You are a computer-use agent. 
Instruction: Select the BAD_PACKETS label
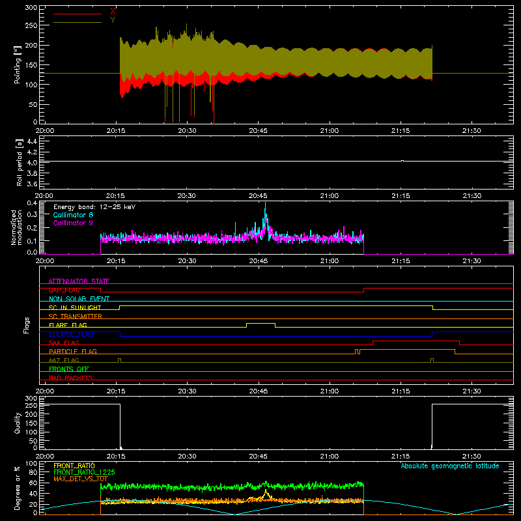(x=71, y=378)
